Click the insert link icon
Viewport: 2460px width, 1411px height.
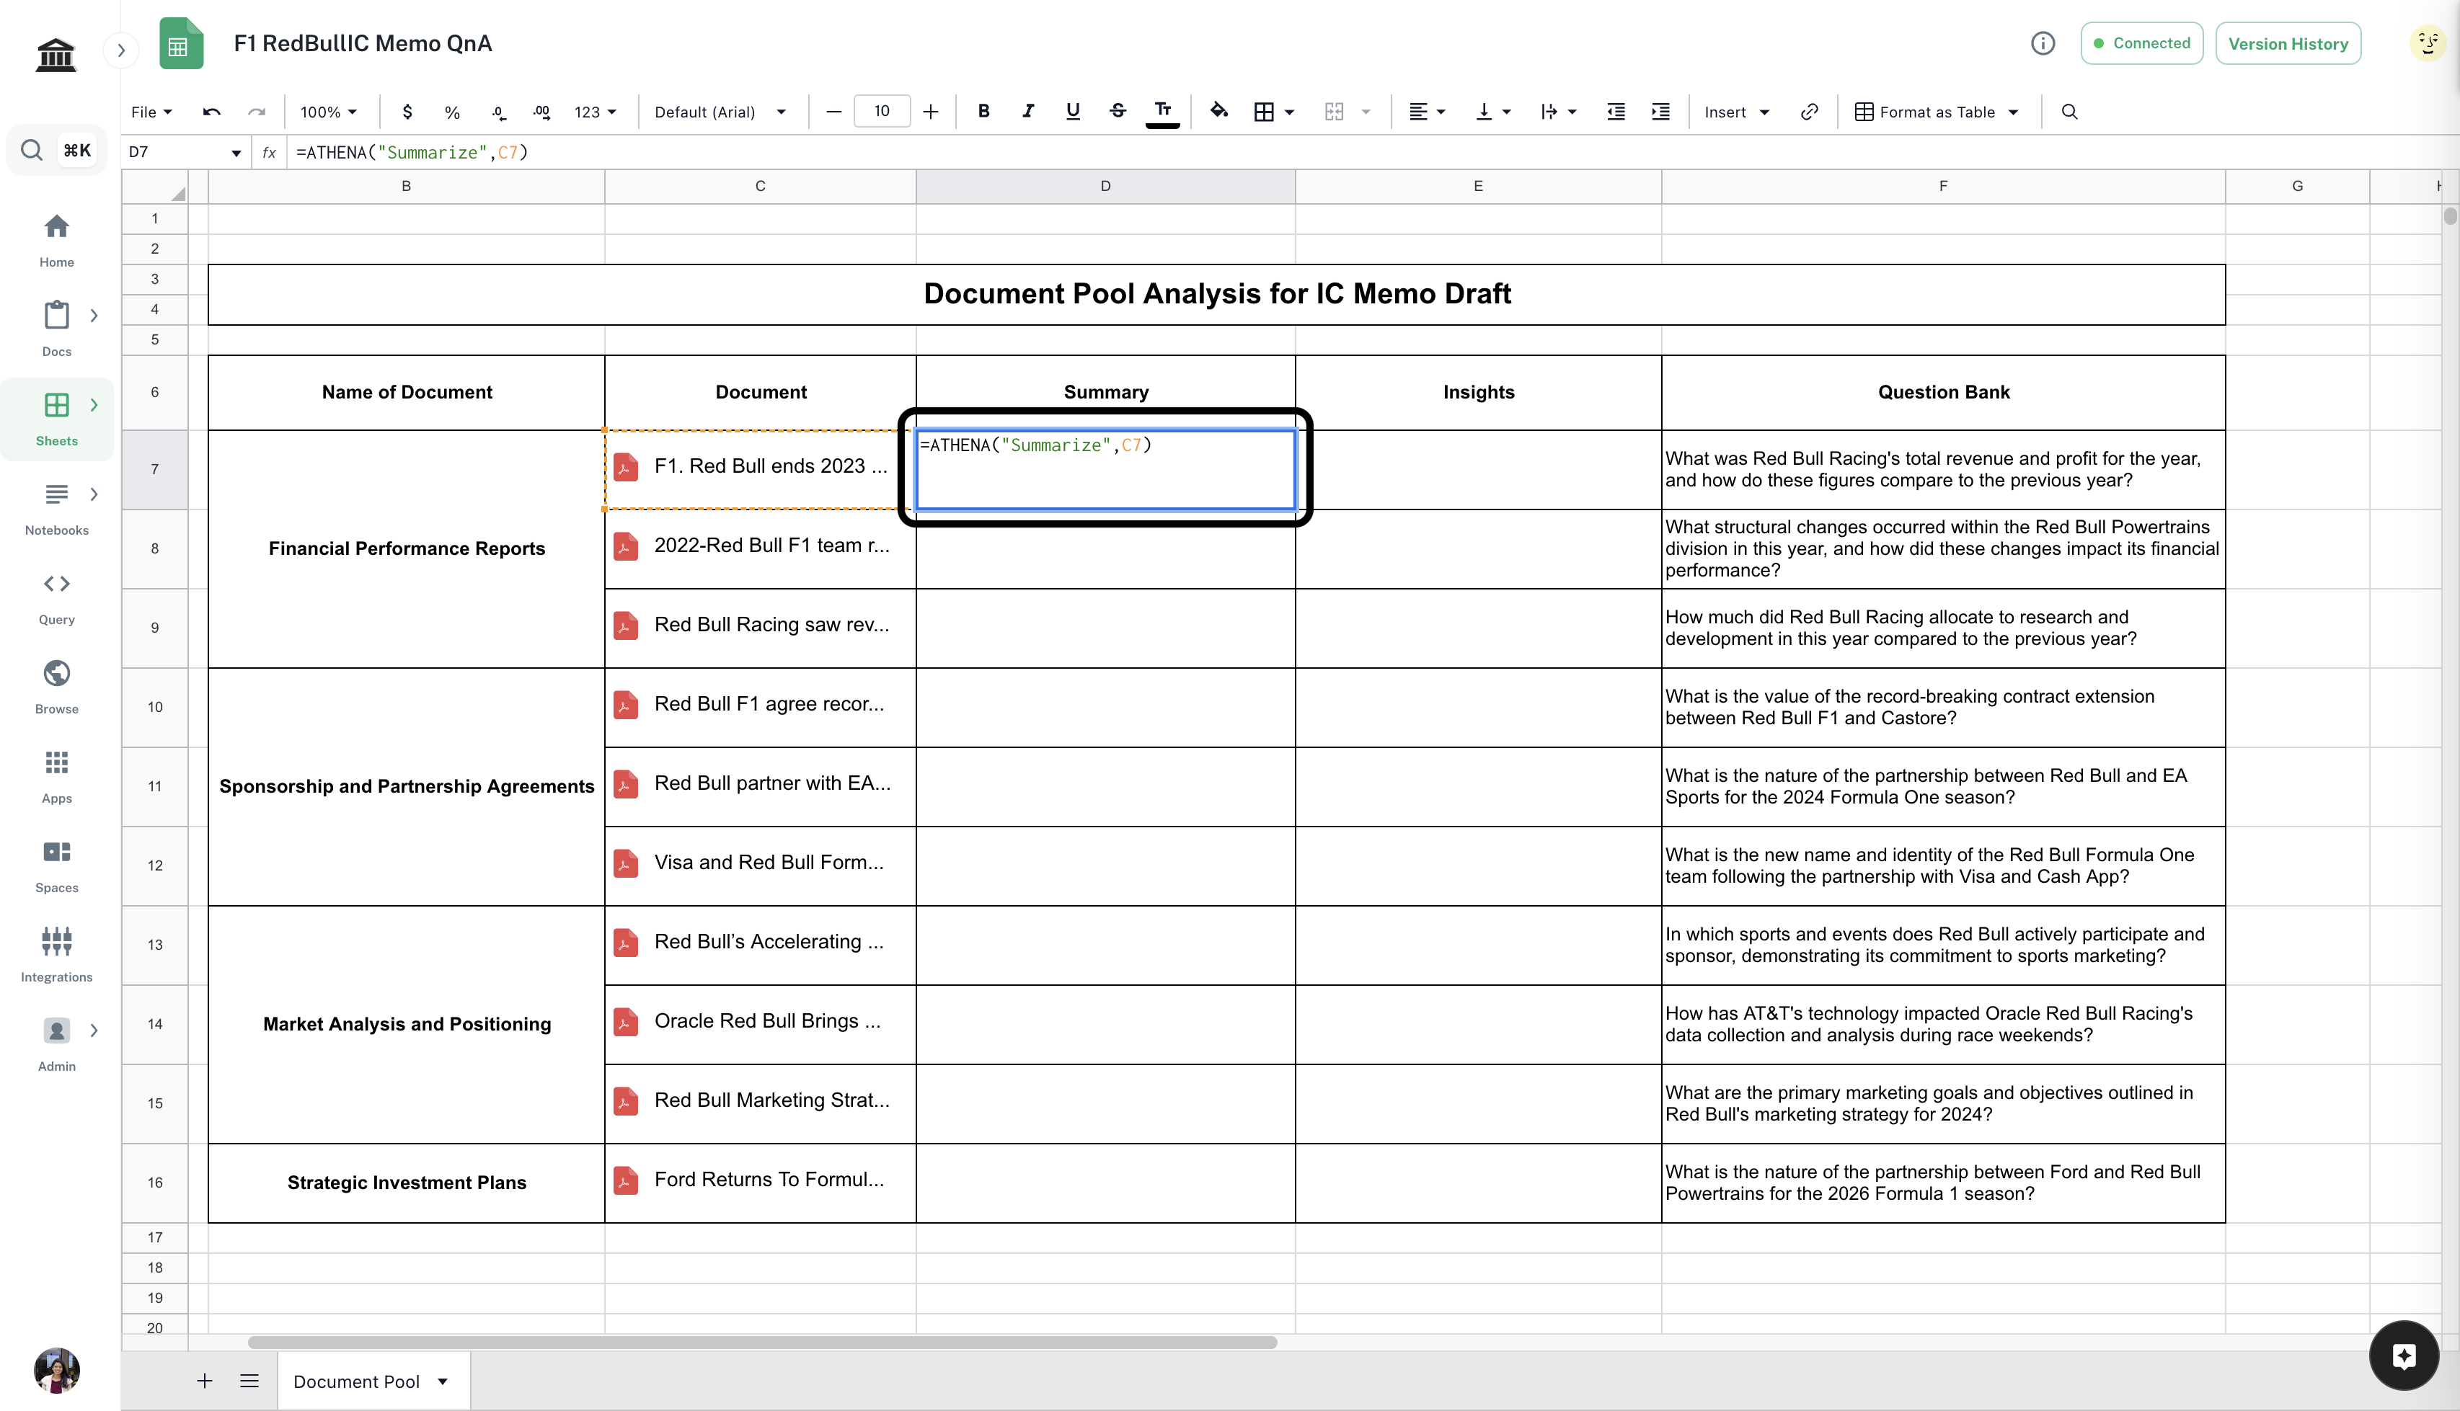pos(1809,112)
